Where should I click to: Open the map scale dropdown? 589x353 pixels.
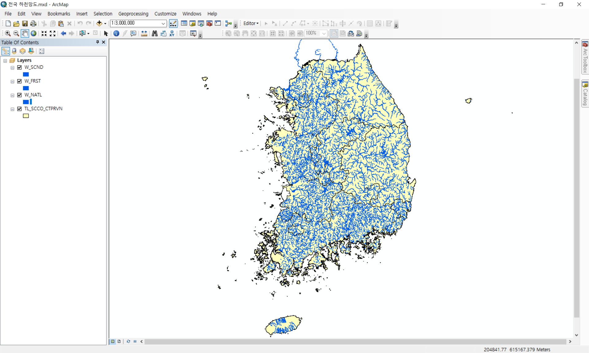[163, 23]
